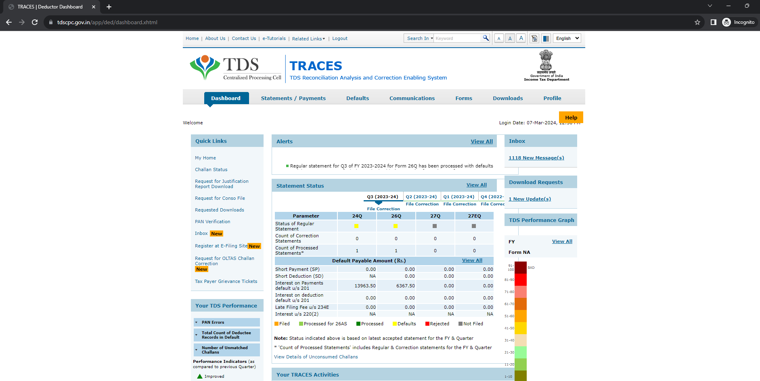Select the Q2 (2023-24) quarter tab

pos(421,197)
